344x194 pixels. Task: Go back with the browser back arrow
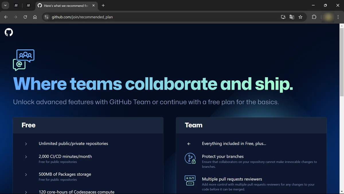tap(6, 17)
